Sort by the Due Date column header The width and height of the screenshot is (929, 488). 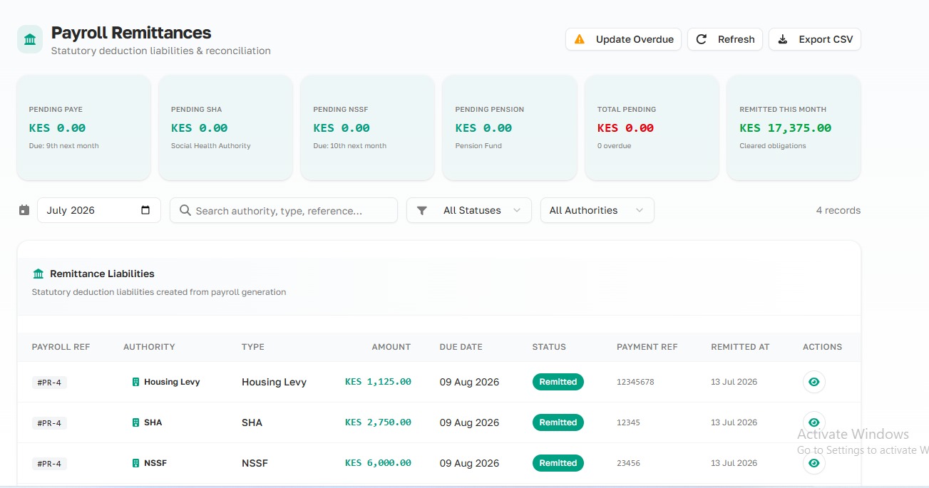point(461,347)
